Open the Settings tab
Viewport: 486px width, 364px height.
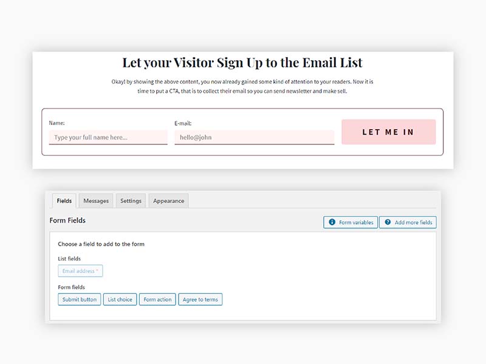click(x=131, y=201)
